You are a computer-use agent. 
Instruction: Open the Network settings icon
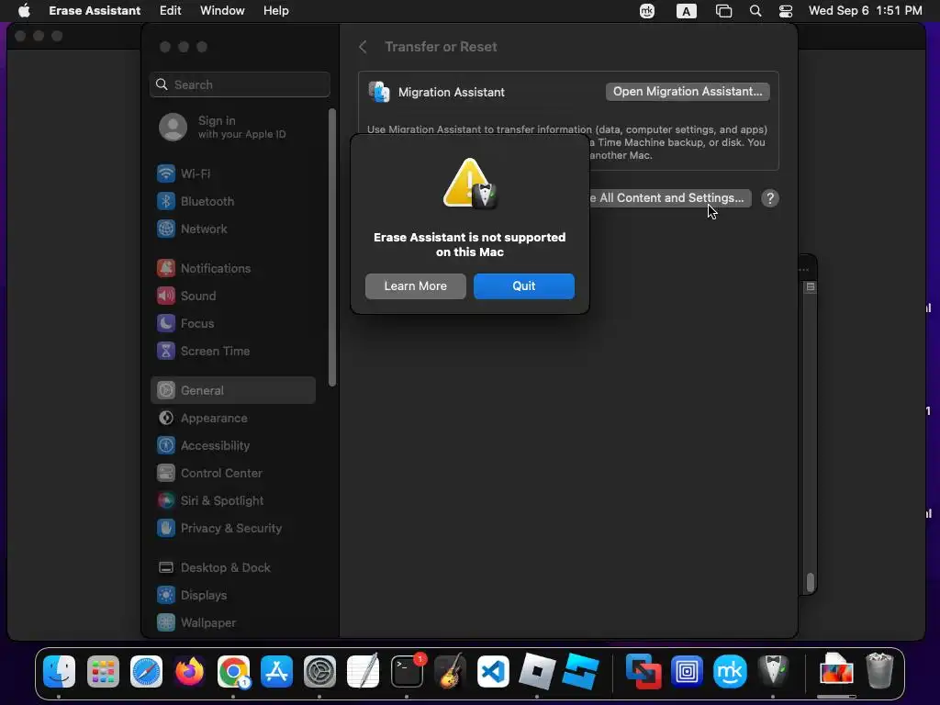click(x=166, y=229)
